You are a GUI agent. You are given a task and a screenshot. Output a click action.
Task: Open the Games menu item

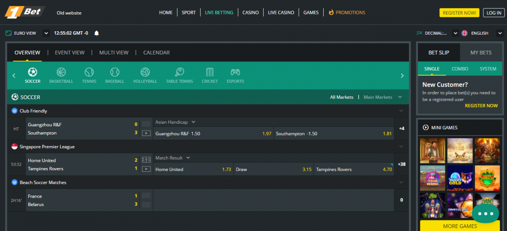(x=311, y=13)
